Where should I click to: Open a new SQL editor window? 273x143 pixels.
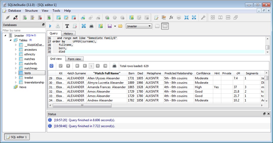(x=156, y=17)
